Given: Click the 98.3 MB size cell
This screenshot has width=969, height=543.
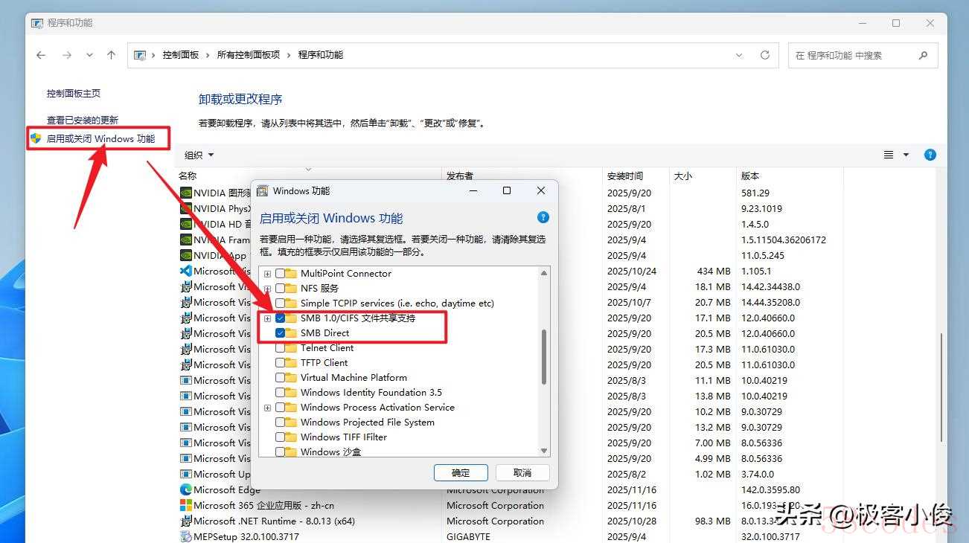Looking at the screenshot, I should coord(714,521).
